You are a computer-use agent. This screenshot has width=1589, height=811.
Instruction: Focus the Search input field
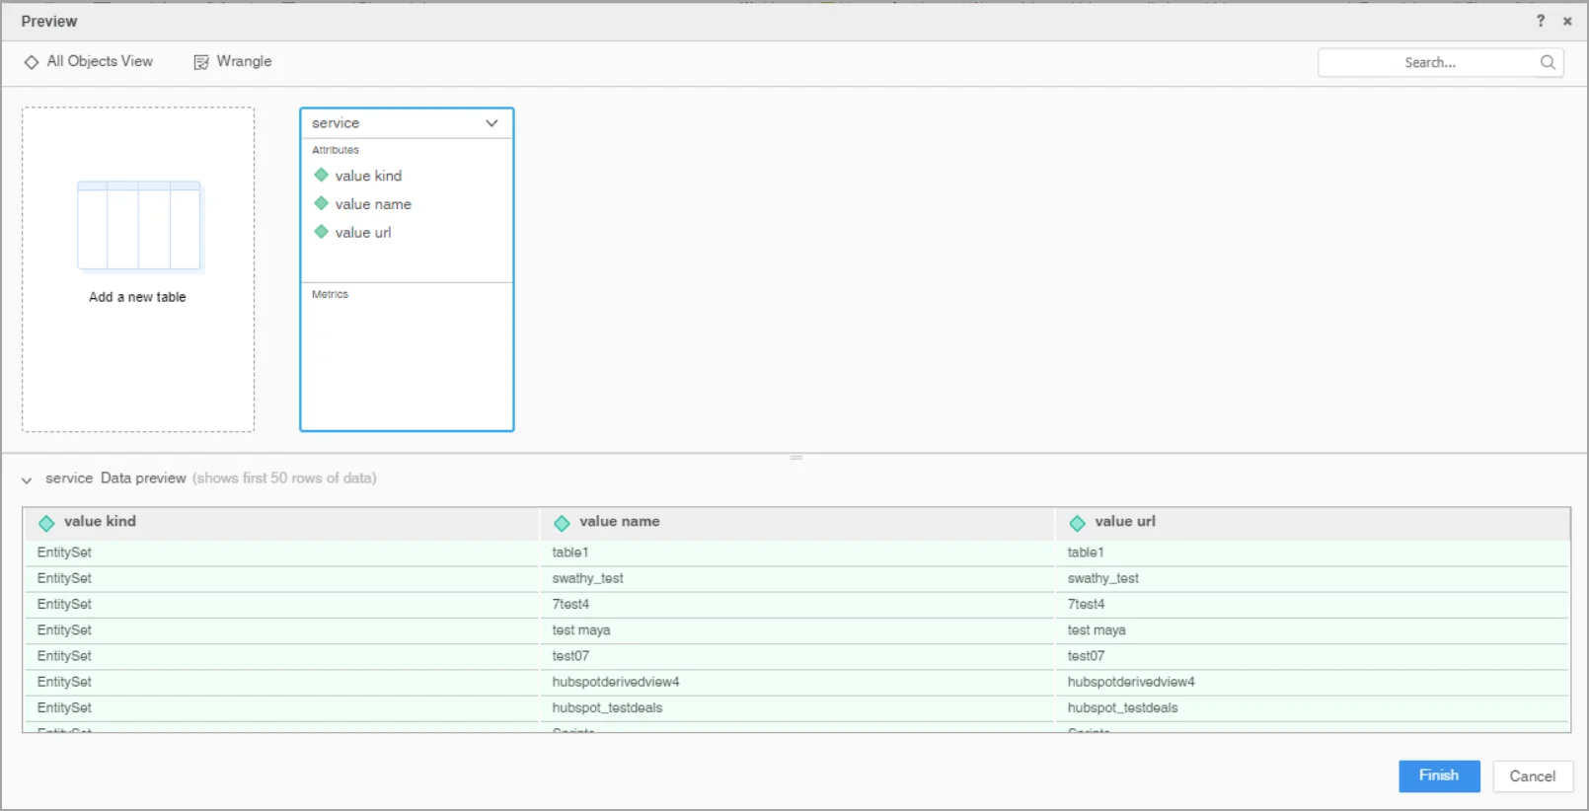(x=1429, y=62)
